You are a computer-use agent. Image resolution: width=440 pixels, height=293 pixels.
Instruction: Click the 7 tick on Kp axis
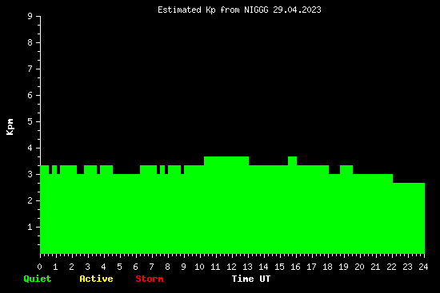(x=30, y=69)
